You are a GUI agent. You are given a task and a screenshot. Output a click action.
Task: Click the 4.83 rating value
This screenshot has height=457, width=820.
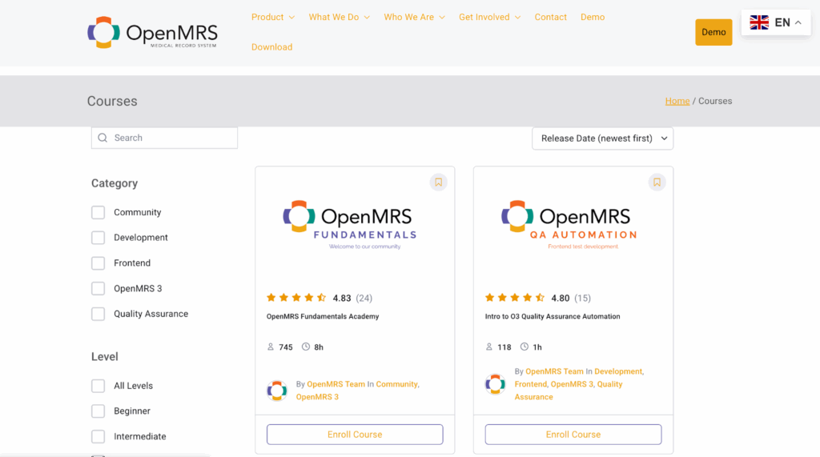[341, 298]
